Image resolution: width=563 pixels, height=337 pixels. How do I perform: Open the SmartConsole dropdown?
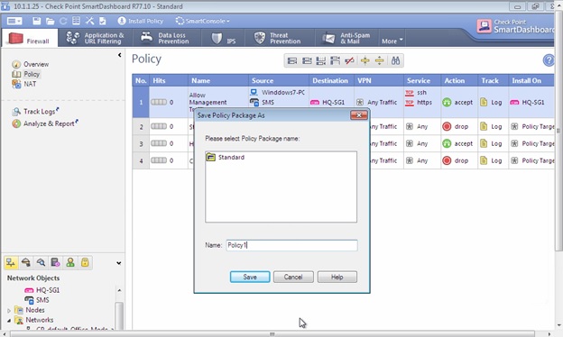point(202,21)
